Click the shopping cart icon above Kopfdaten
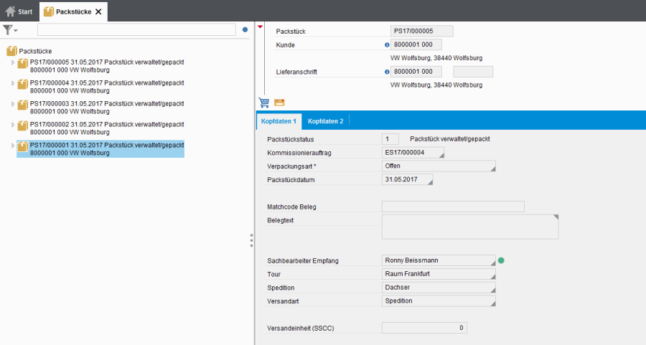 pos(263,103)
